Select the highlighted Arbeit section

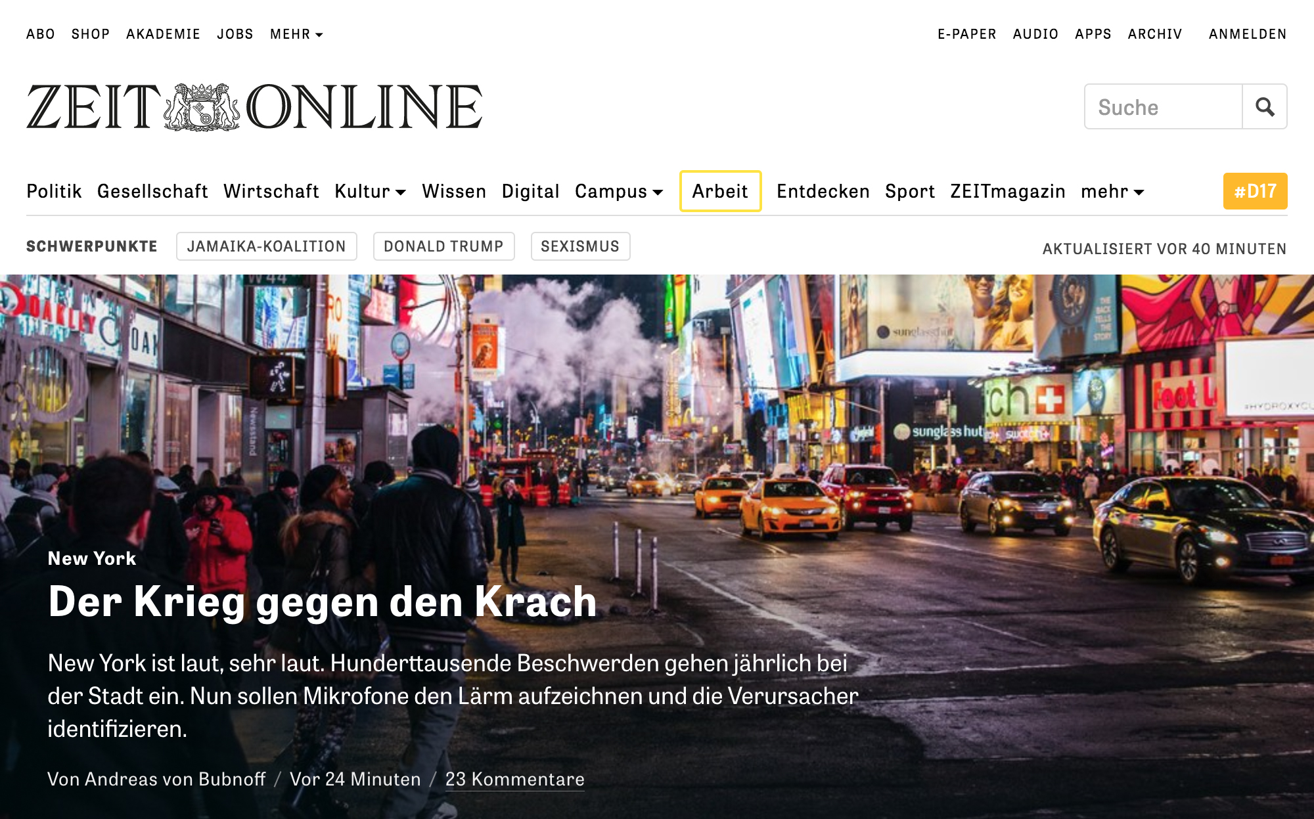(x=720, y=191)
